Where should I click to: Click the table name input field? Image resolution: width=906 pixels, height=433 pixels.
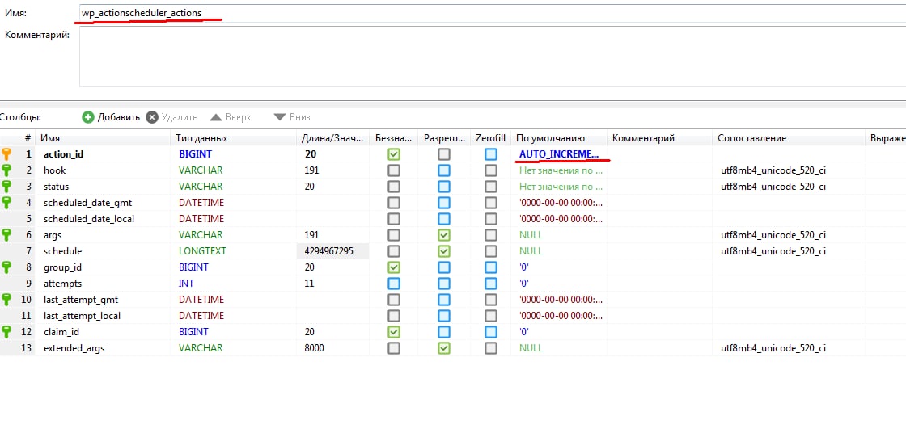493,13
